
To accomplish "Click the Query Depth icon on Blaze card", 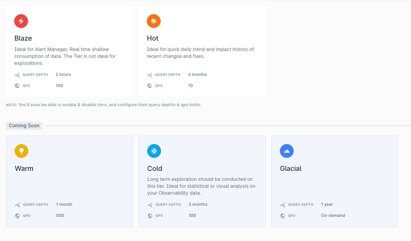I will pyautogui.click(x=17, y=74).
